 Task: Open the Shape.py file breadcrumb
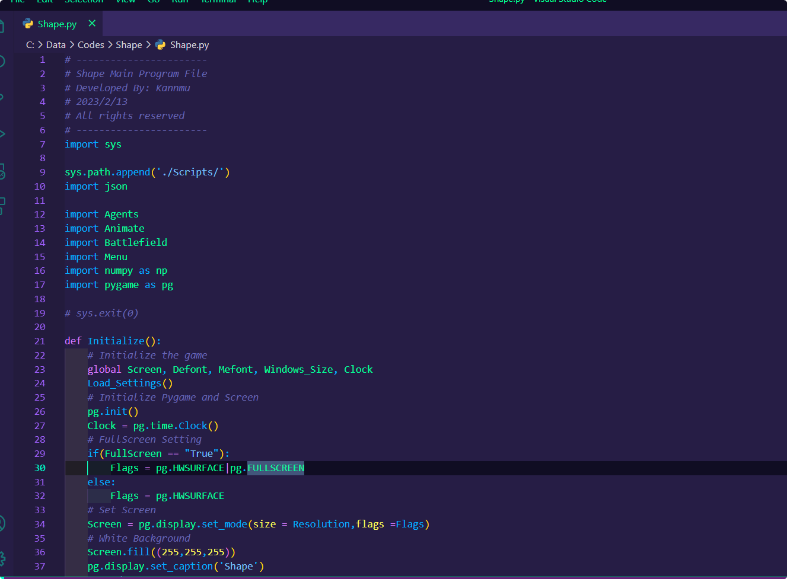click(x=189, y=45)
